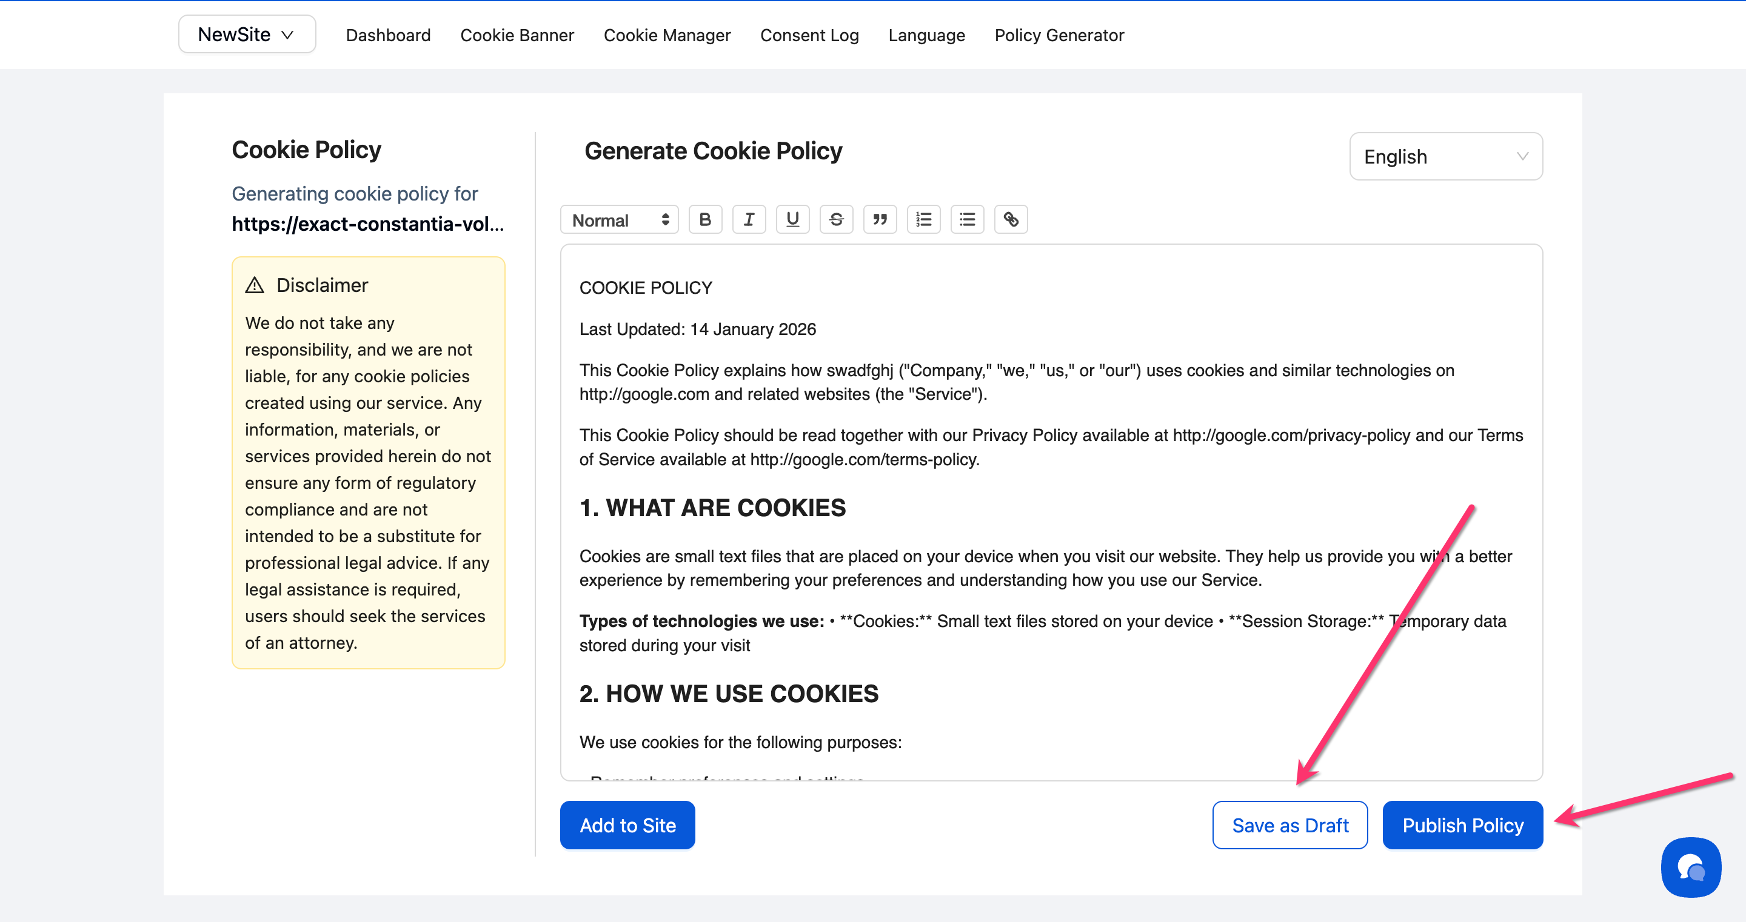Switch to Cookie Manager
The width and height of the screenshot is (1746, 922).
666,35
